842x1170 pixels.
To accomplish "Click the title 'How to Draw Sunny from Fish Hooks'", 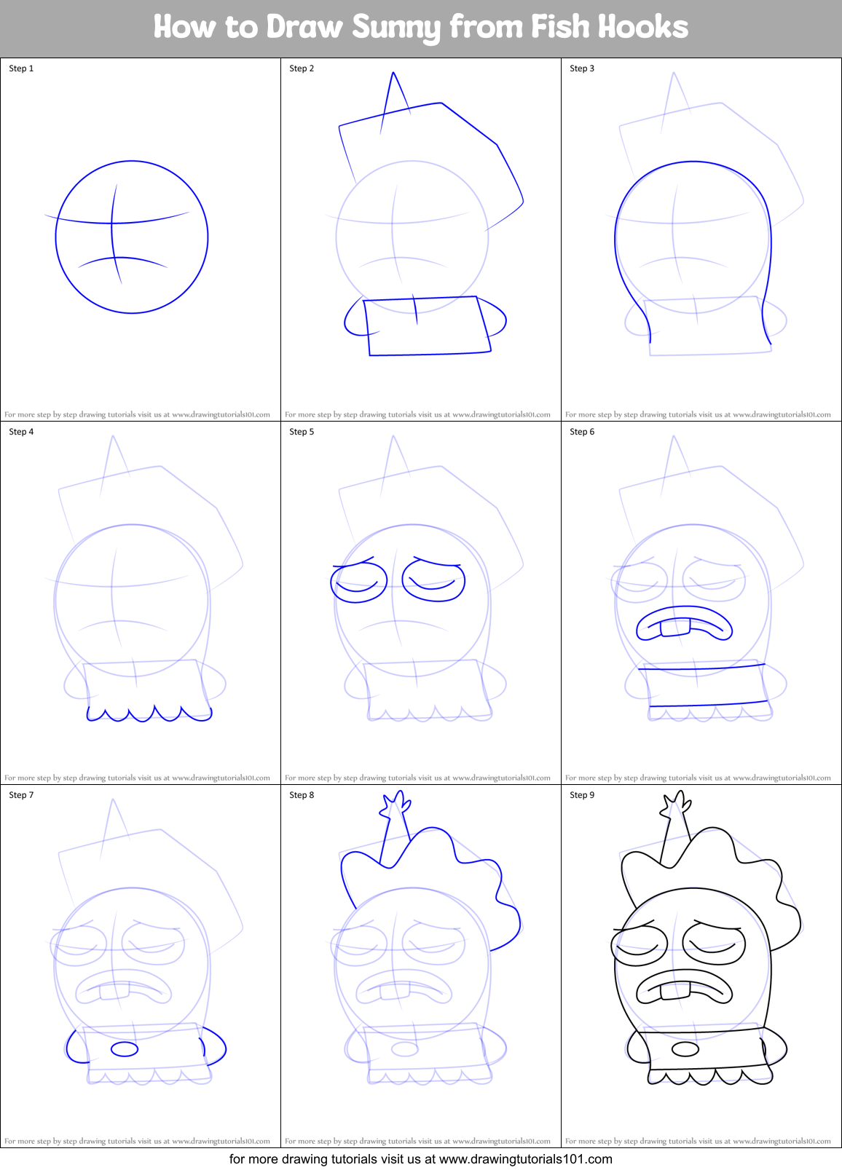I will tap(421, 27).
